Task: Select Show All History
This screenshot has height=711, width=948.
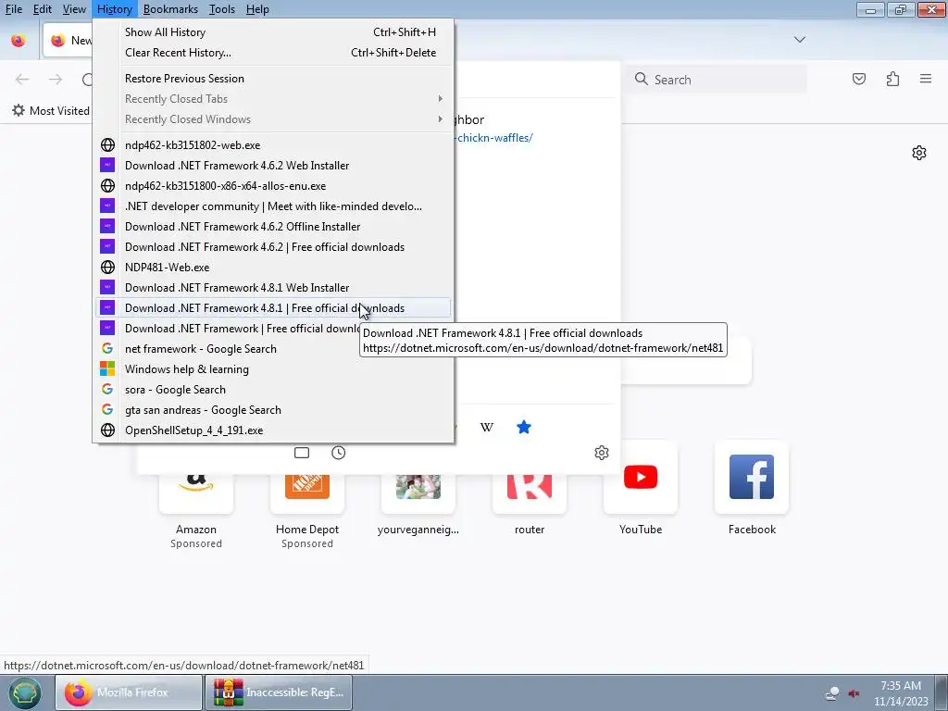Action: point(273,32)
